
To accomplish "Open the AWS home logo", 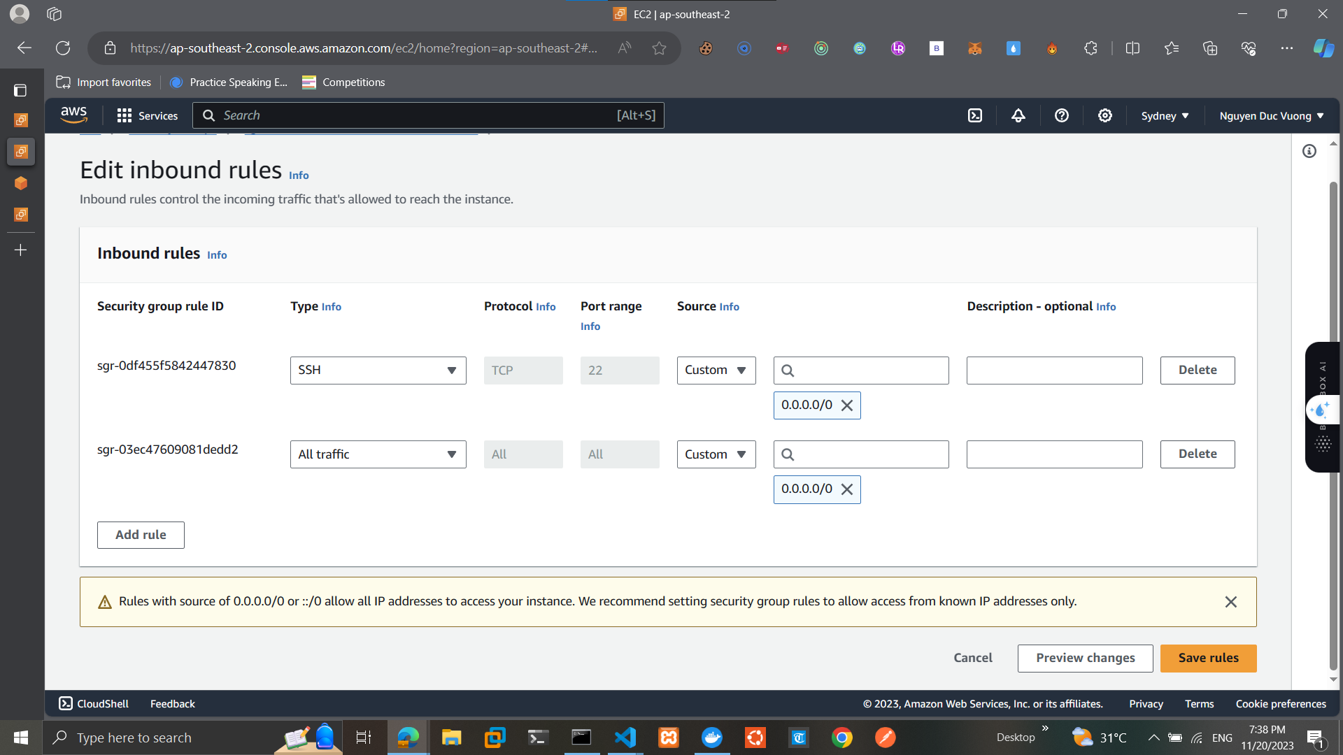I will pyautogui.click(x=73, y=115).
